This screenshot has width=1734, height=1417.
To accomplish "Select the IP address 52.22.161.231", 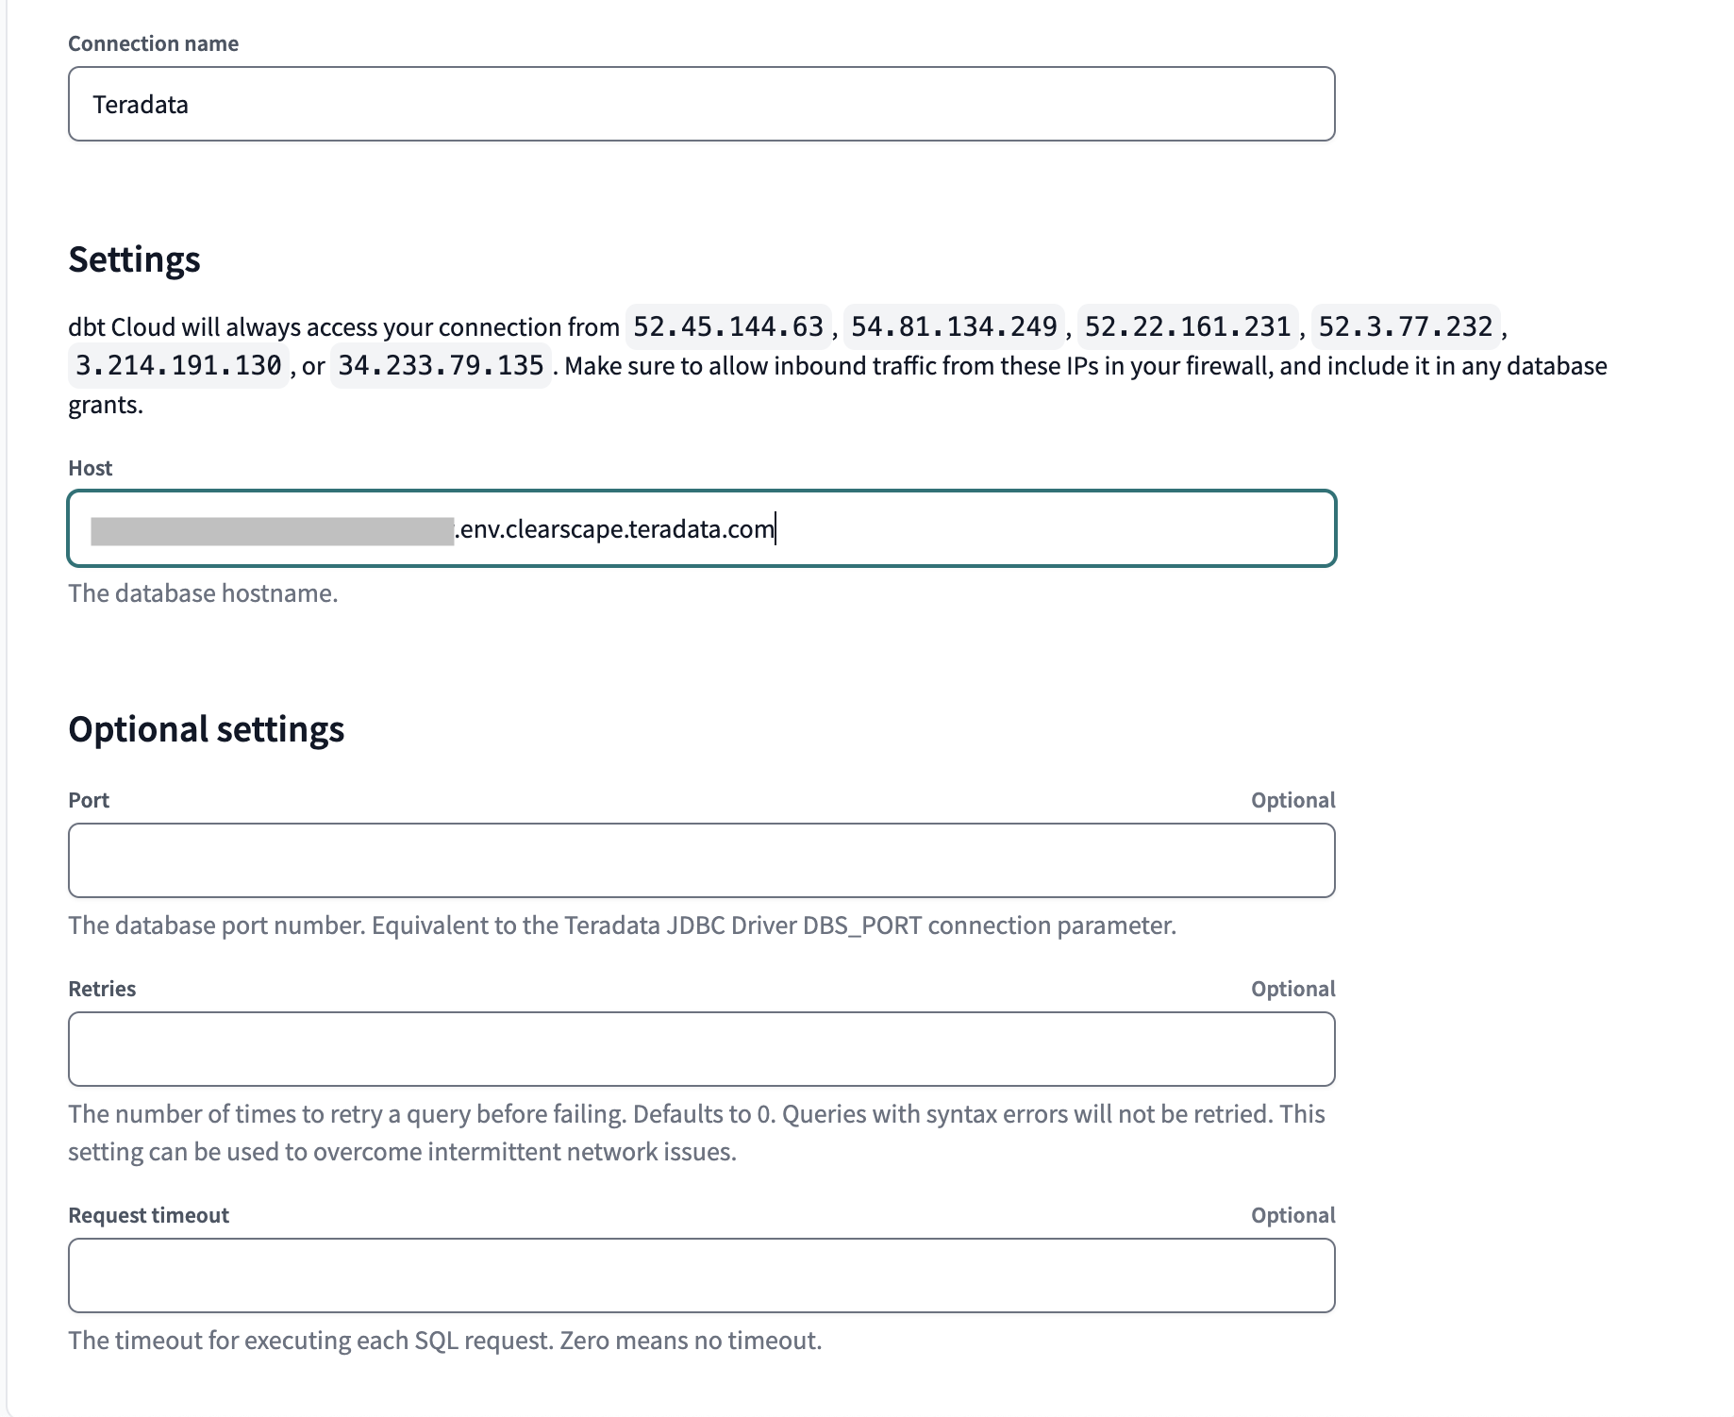I will tap(1187, 326).
